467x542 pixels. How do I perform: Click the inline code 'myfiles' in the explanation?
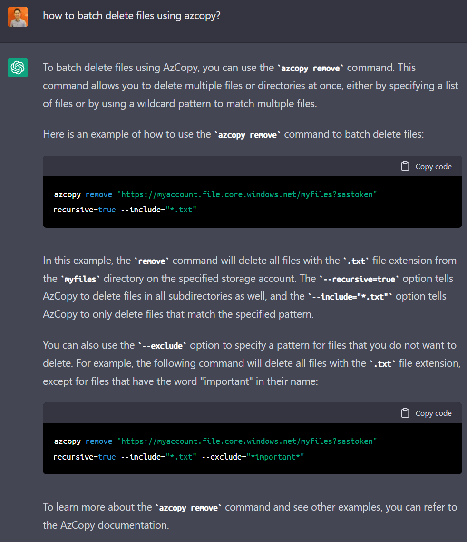click(80, 279)
